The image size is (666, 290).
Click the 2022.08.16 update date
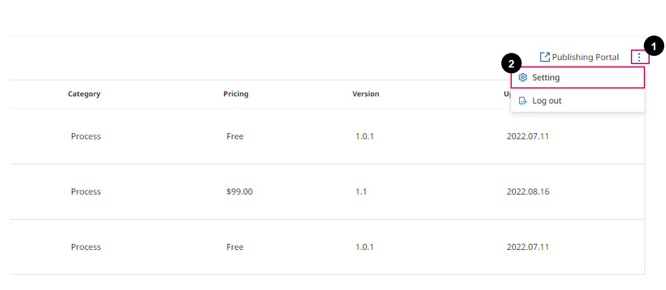(x=528, y=192)
